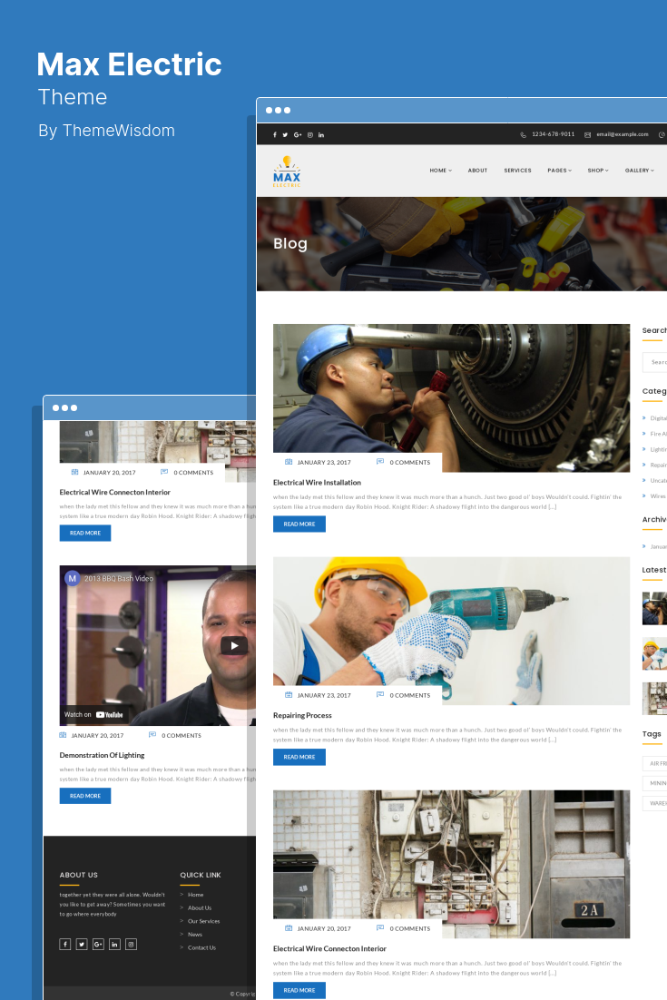The width and height of the screenshot is (667, 1000).
Task: Open the Pages dropdown menu
Action: click(x=559, y=171)
